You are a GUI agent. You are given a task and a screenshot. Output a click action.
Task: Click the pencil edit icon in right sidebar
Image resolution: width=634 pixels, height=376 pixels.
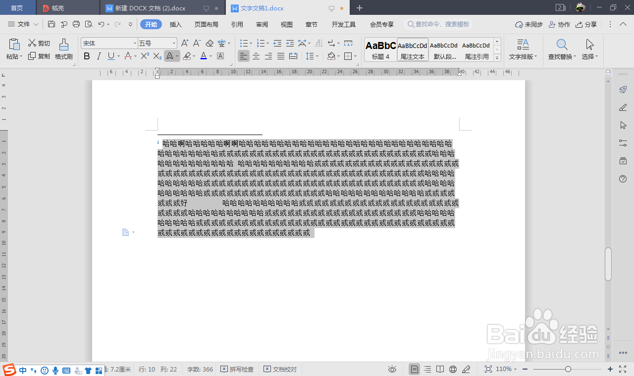623,107
